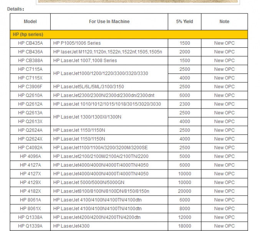The width and height of the screenshot is (260, 231).
Task: Click the HP C3906F model cell
Action: click(x=30, y=87)
